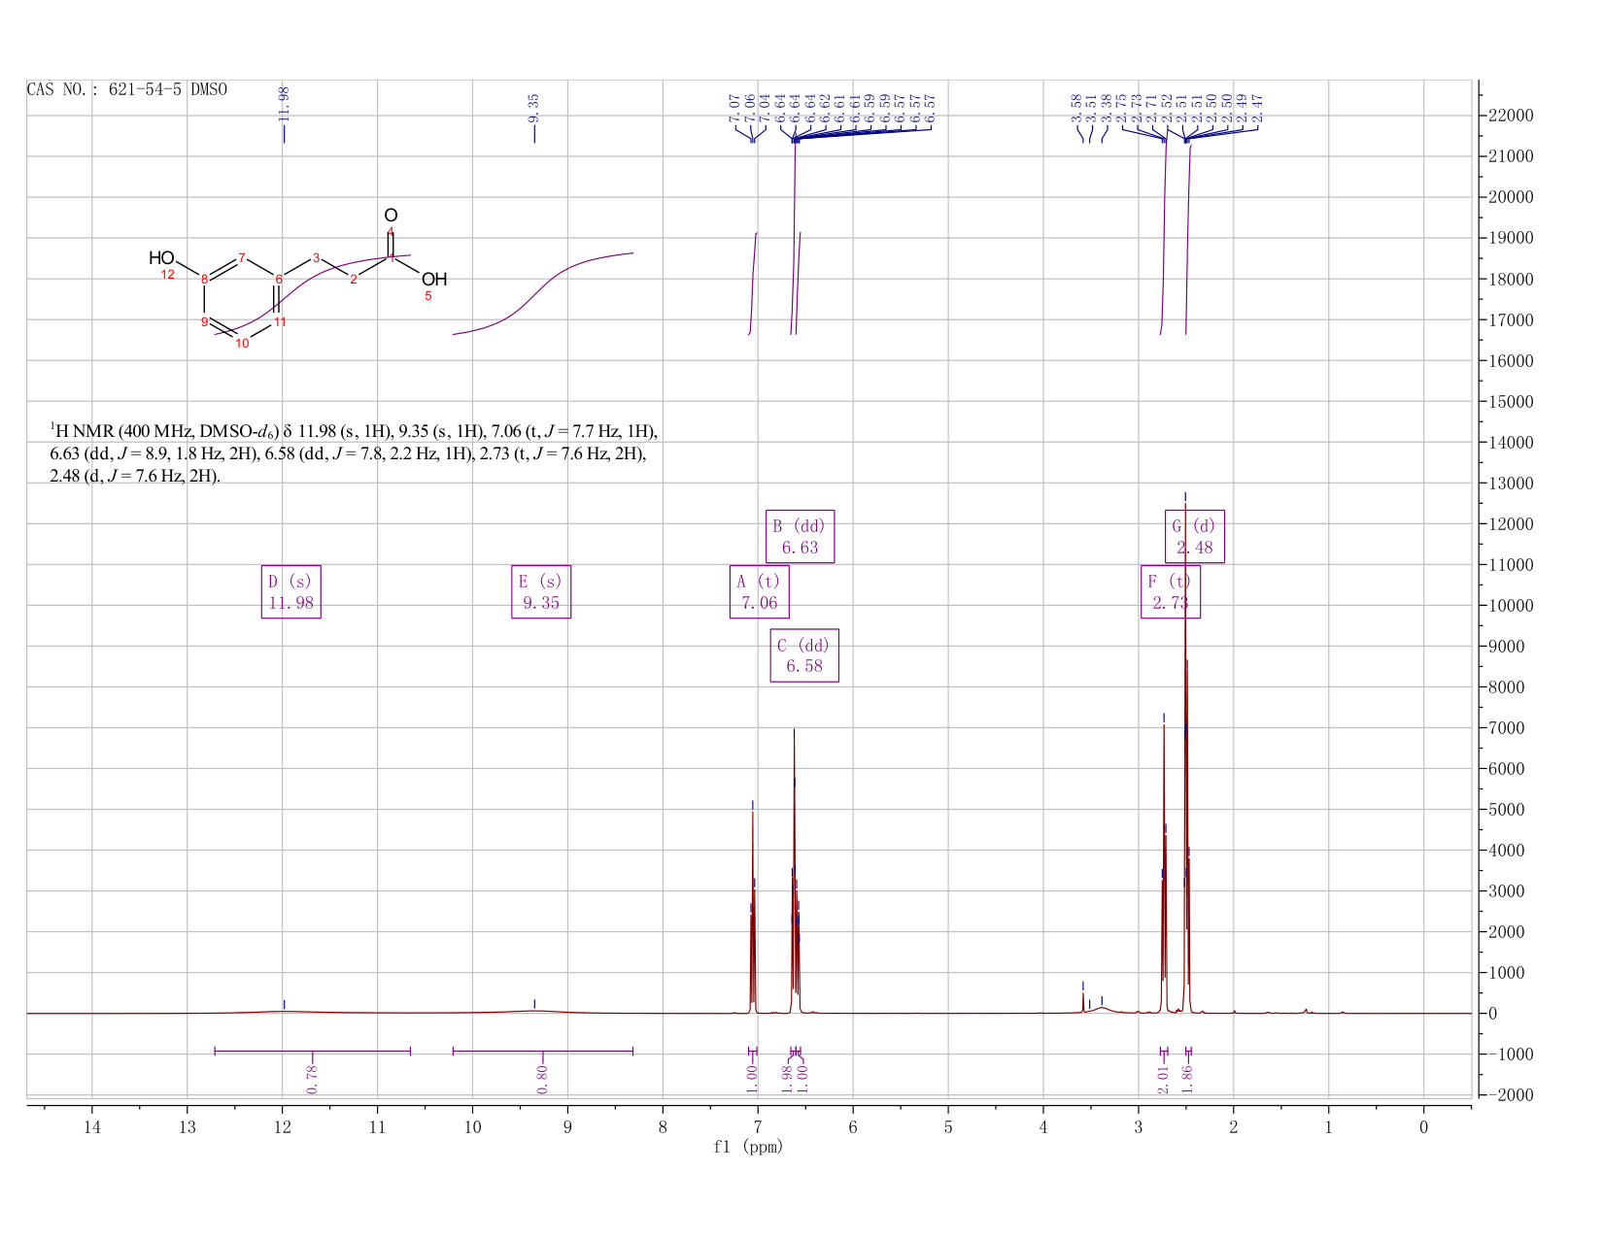This screenshot has height=1238, width=1603.
Task: Click the carbonyl O atom in structure
Action: pyautogui.click(x=391, y=215)
